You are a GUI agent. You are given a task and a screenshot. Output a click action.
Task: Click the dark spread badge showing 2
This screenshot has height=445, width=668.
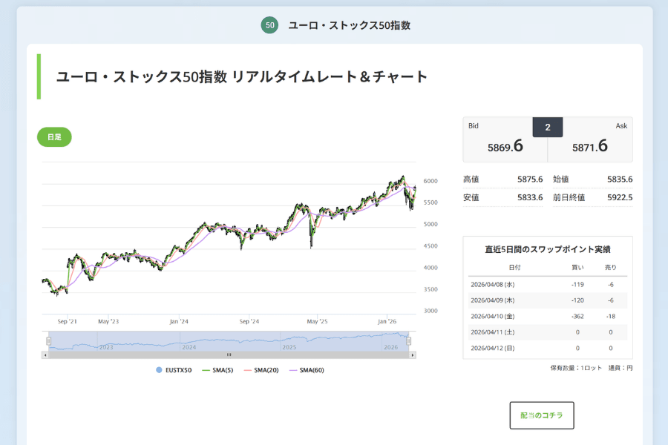click(x=547, y=127)
